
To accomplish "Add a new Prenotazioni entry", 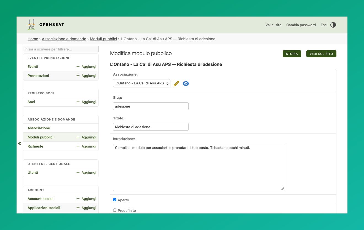I will click(x=86, y=76).
